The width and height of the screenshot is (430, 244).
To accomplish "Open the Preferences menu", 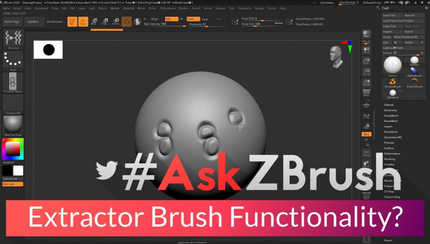I will tap(168, 9).
